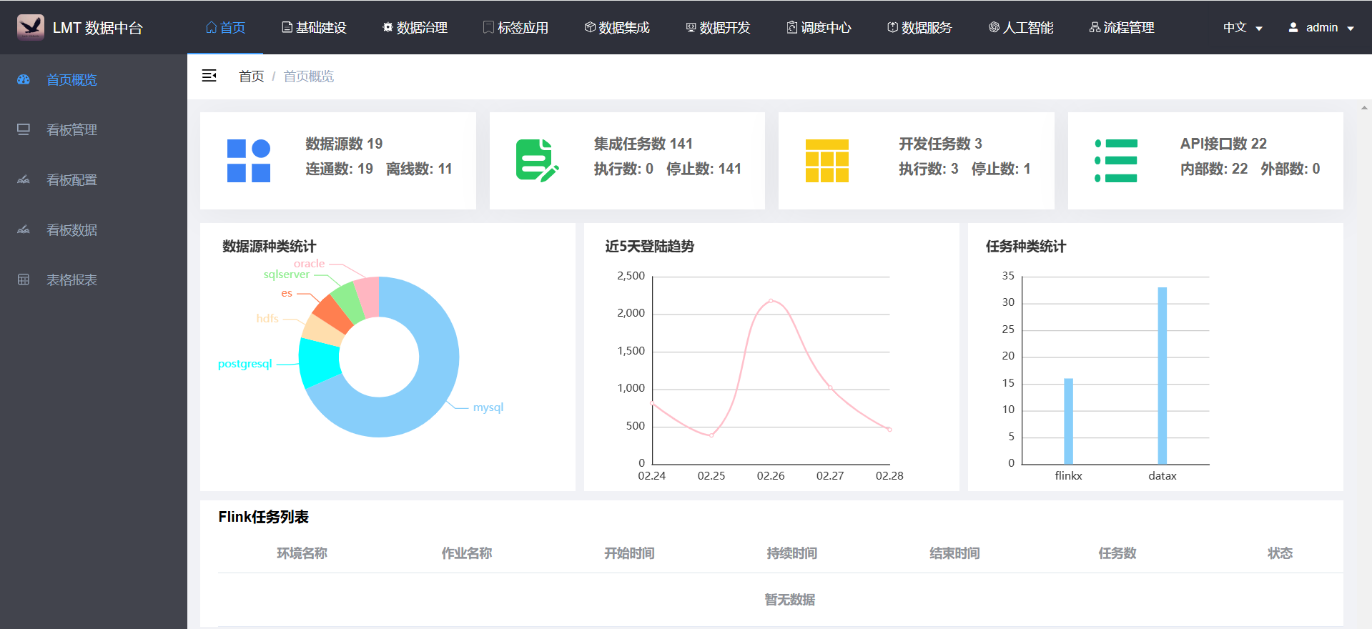Select 看板配置 in the left sidebar
This screenshot has height=629, width=1372.
(71, 180)
